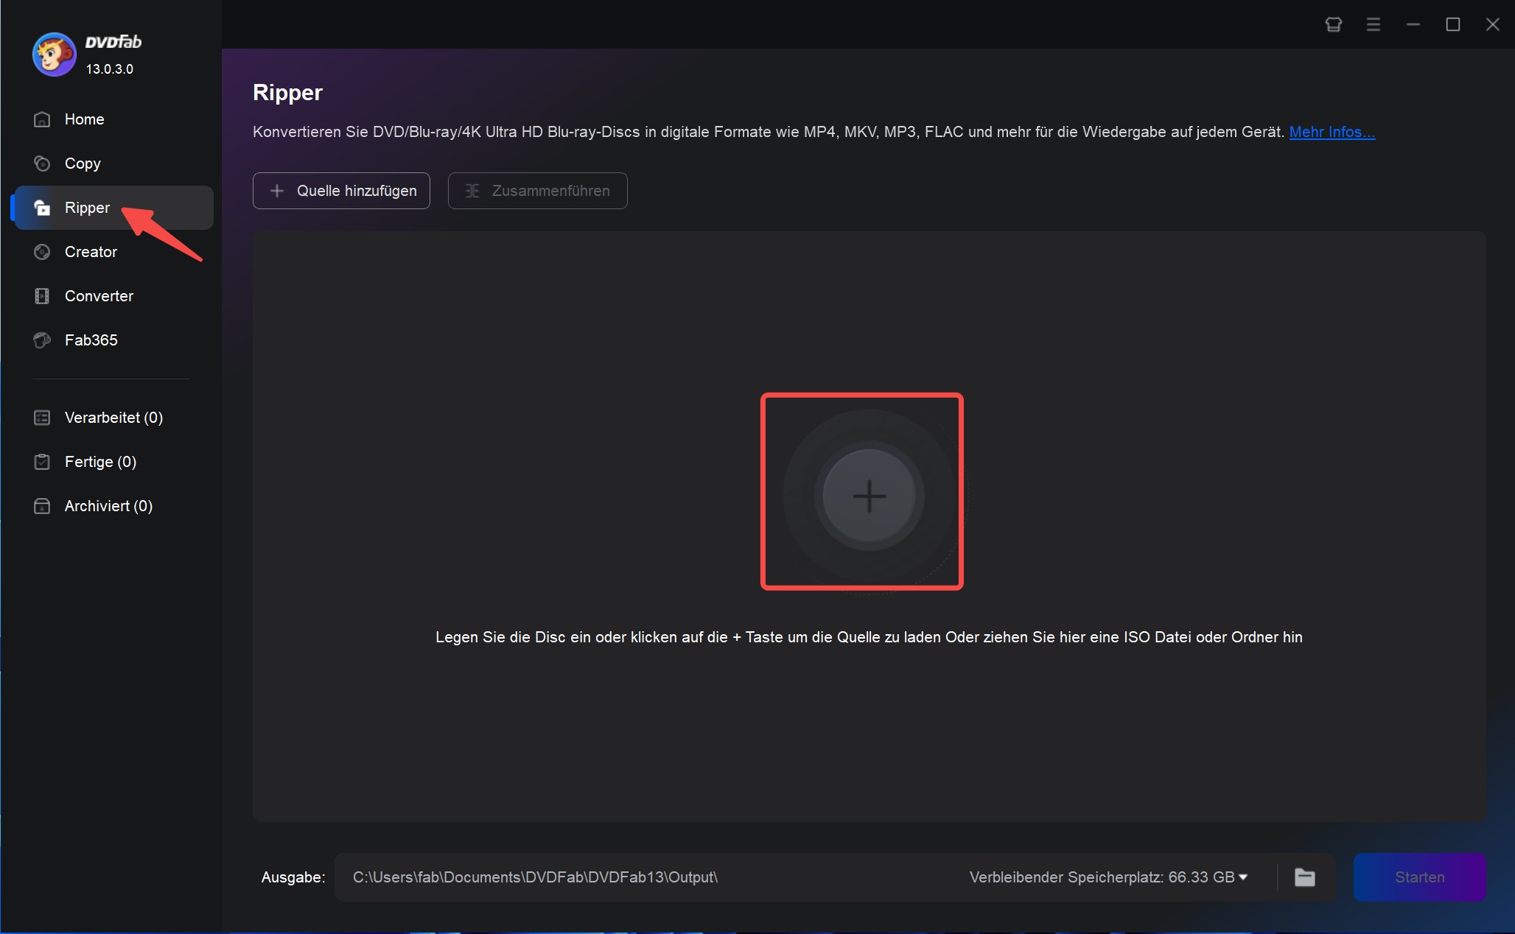Click the Creator disc icon

point(42,252)
